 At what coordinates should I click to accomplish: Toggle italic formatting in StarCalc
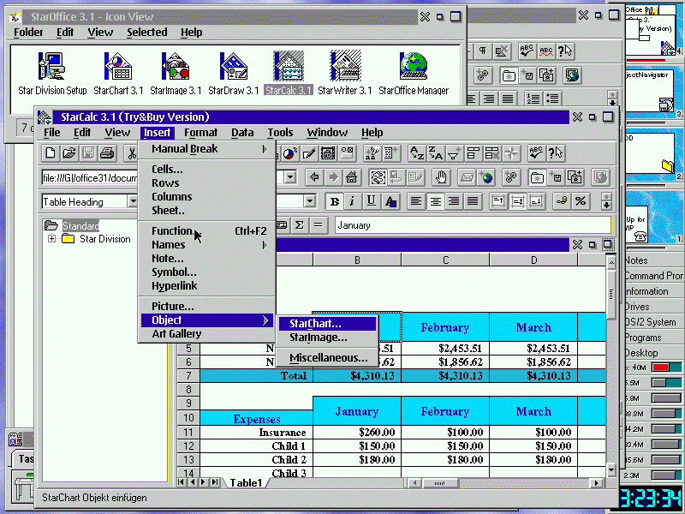(352, 201)
